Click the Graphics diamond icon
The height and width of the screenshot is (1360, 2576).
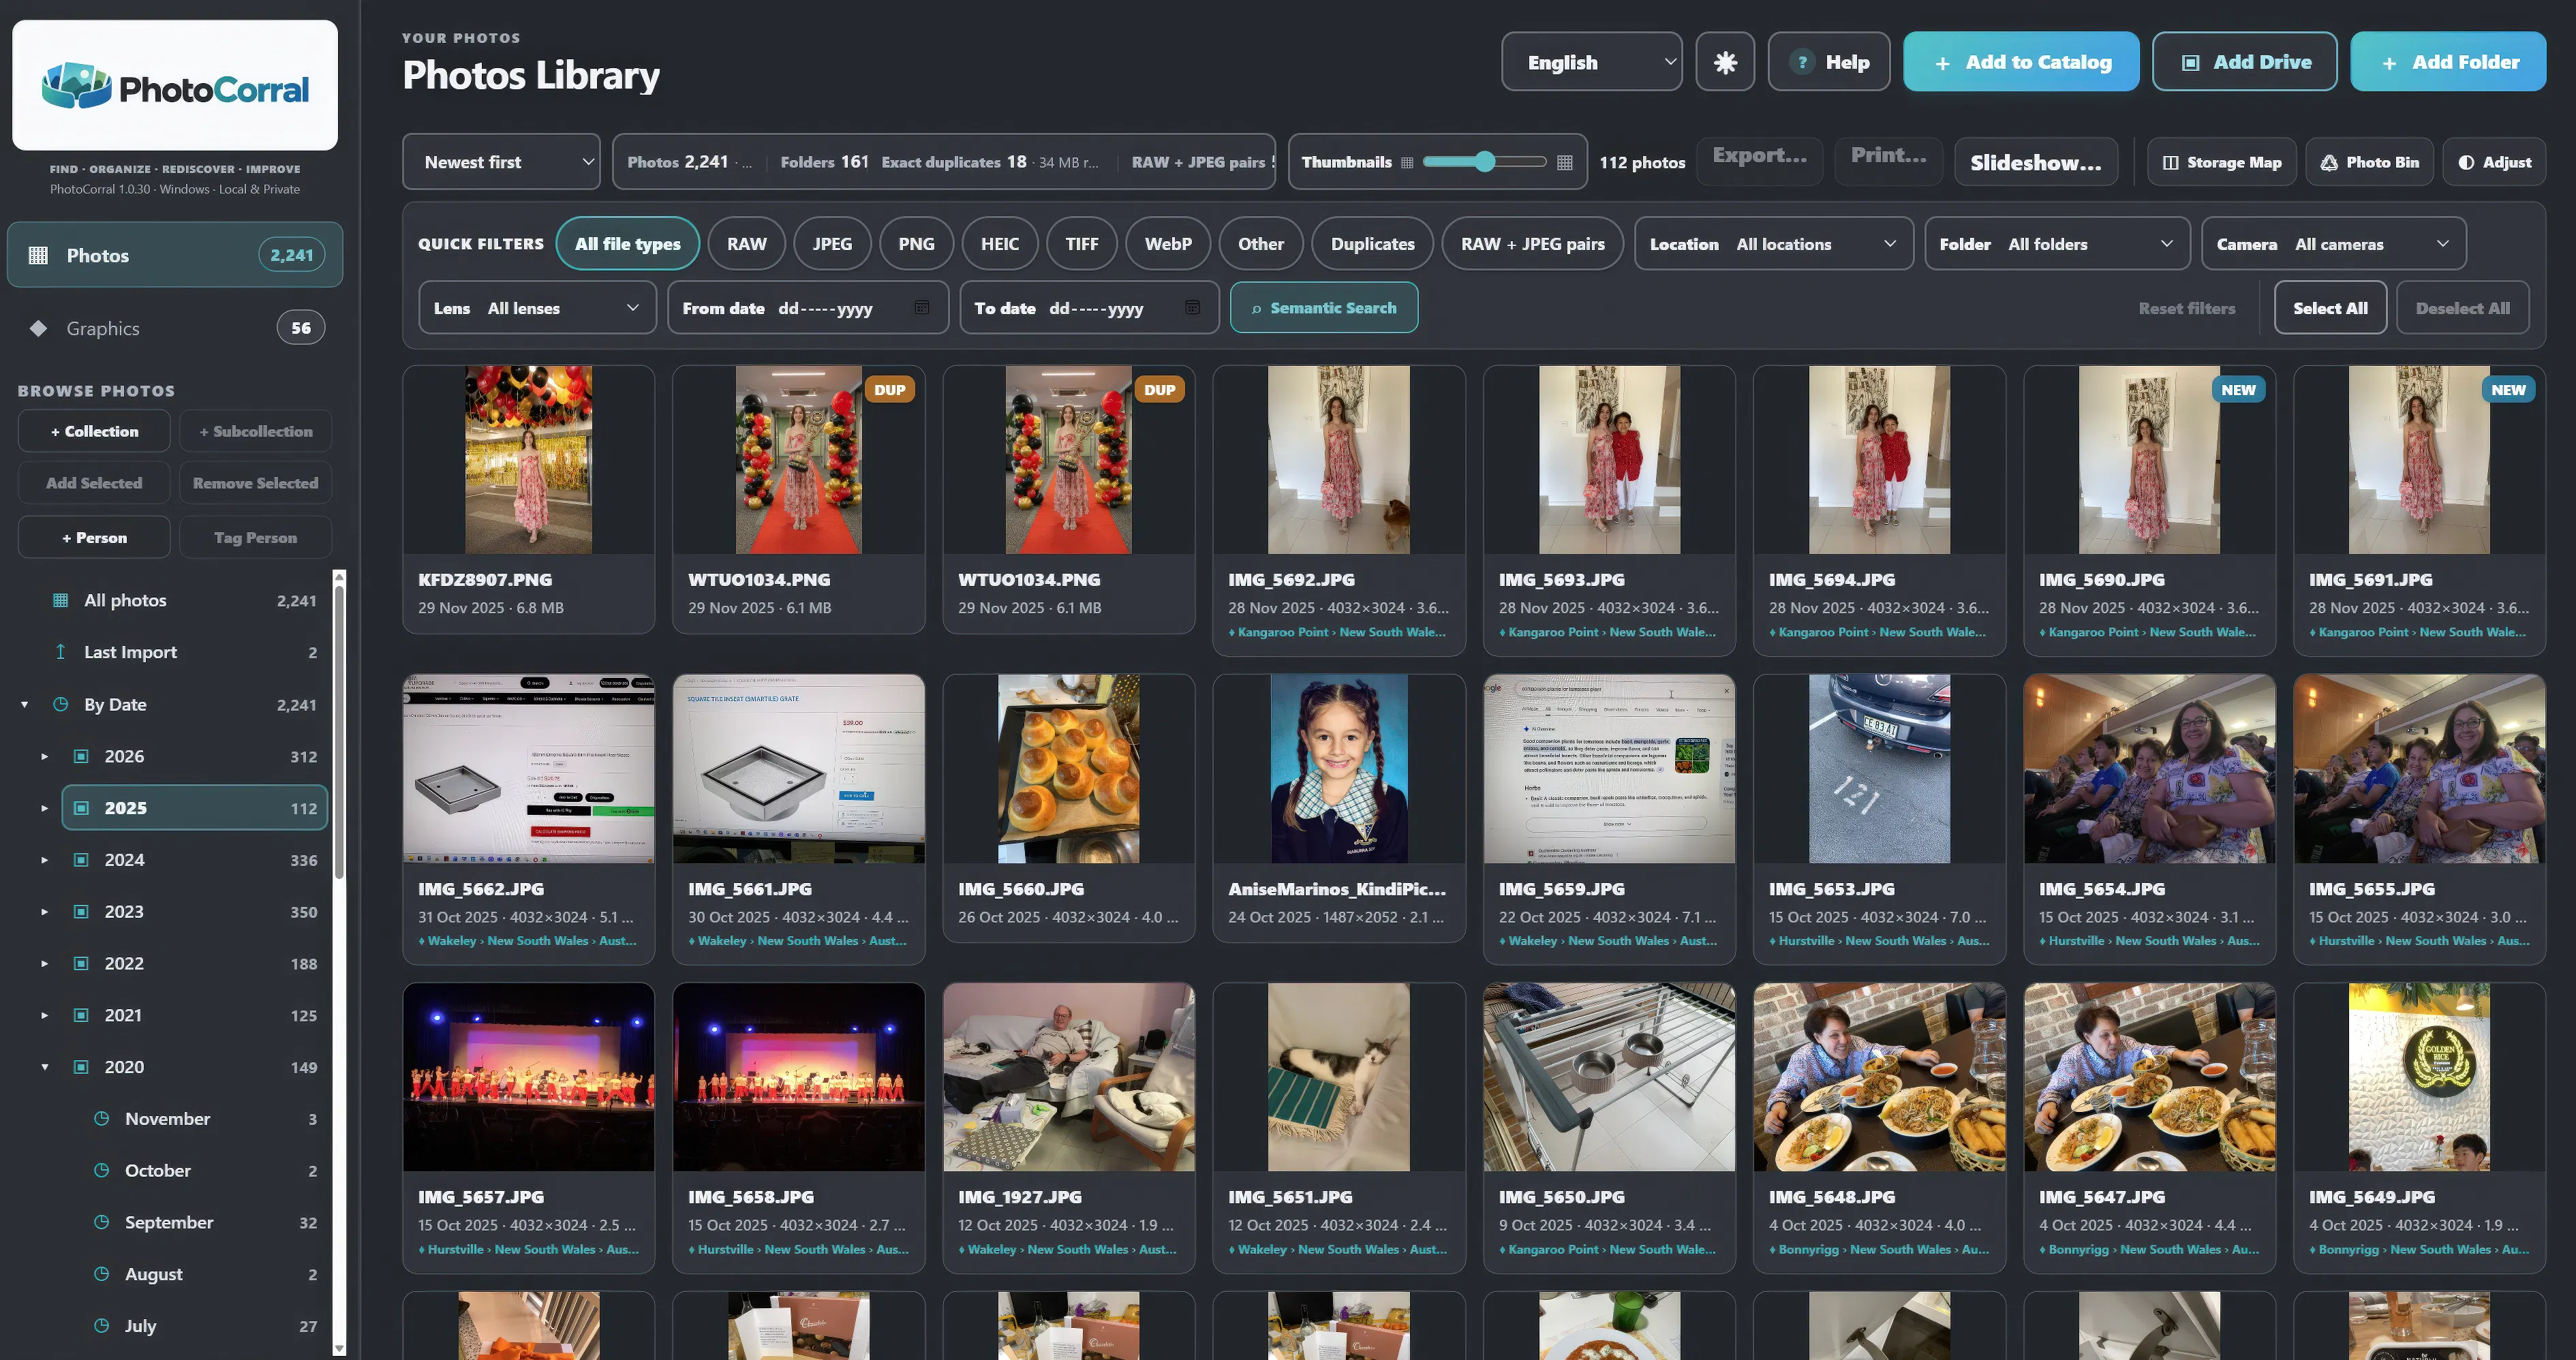pyautogui.click(x=38, y=328)
